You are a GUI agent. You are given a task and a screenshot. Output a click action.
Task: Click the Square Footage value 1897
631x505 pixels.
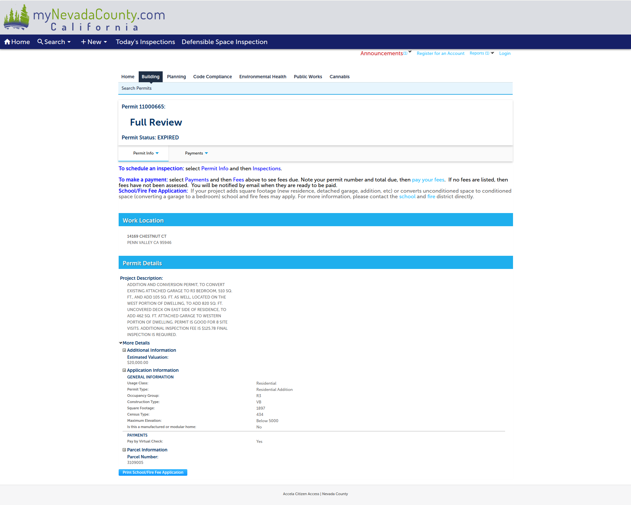tap(261, 408)
